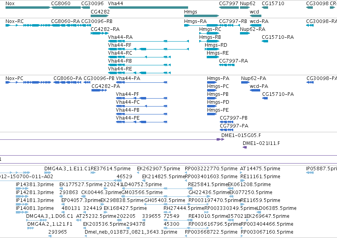Click the Nox-PC protein label
This screenshot has width=337, height=238.
(x=14, y=78)
